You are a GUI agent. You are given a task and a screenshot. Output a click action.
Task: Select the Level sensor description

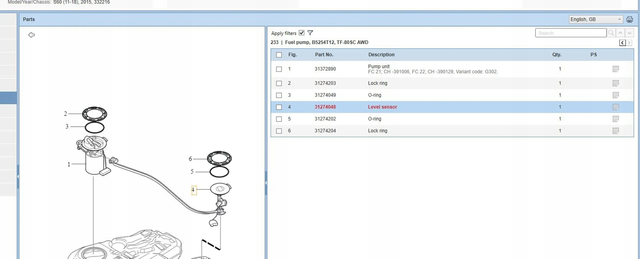click(x=382, y=107)
